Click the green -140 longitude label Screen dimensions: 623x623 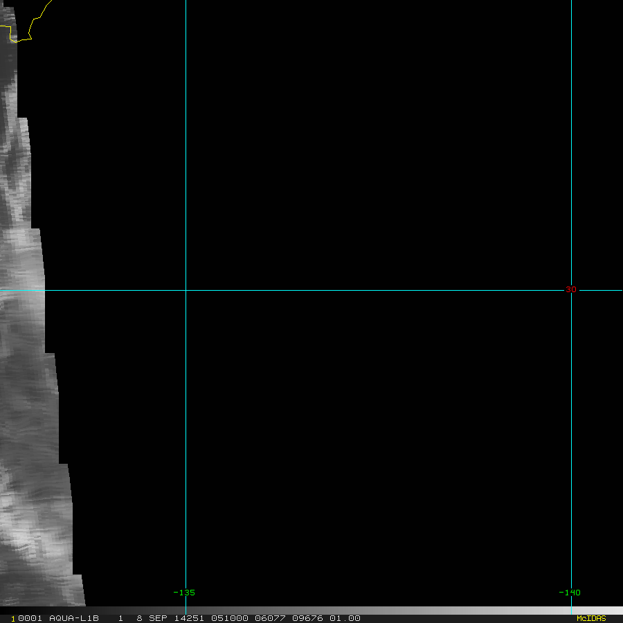(x=570, y=593)
